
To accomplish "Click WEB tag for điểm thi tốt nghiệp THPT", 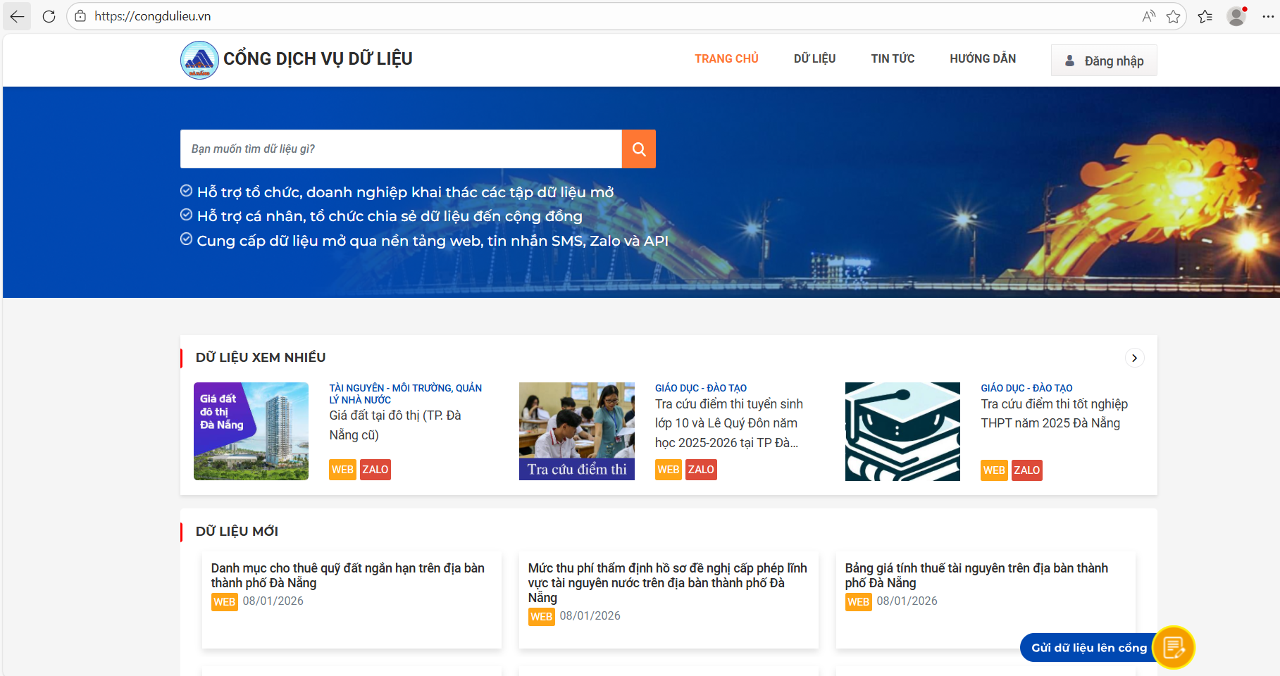I will pyautogui.click(x=993, y=470).
